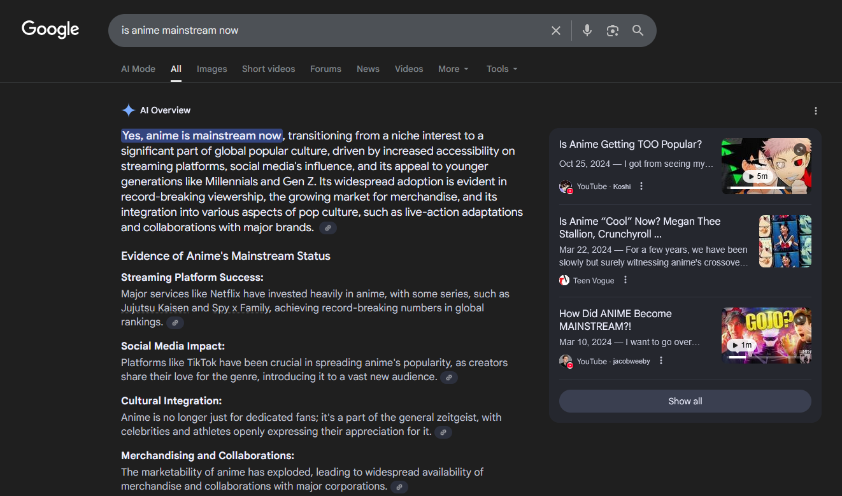Open options menu for Koshi YouTube video
This screenshot has width=842, height=496.
tap(641, 187)
